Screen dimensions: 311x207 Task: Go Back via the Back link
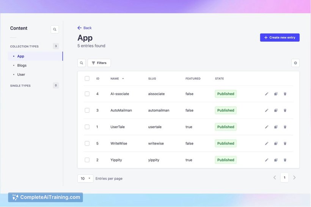coord(85,28)
